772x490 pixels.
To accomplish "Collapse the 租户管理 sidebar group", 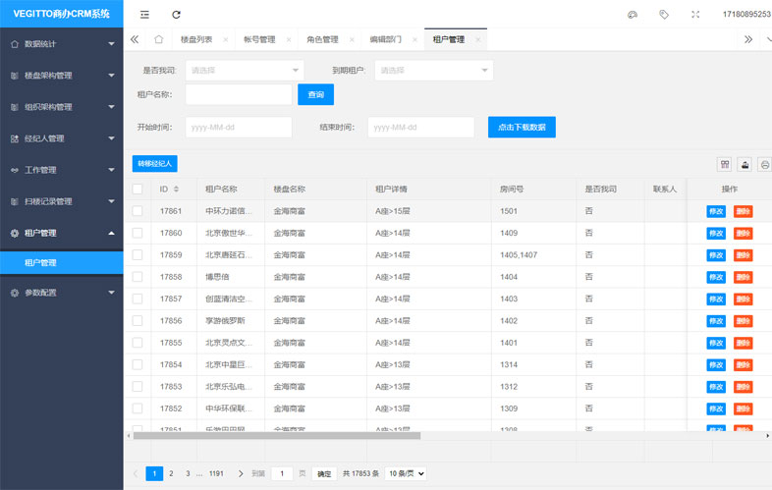I will 62,233.
